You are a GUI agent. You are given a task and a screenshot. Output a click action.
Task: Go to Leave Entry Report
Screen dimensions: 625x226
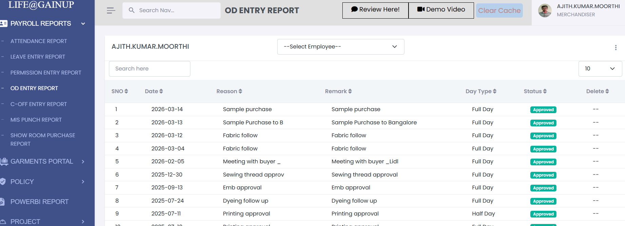(x=38, y=57)
